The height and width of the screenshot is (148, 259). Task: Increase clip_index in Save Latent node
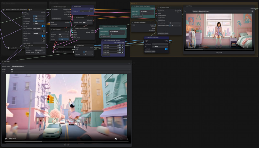124,34
